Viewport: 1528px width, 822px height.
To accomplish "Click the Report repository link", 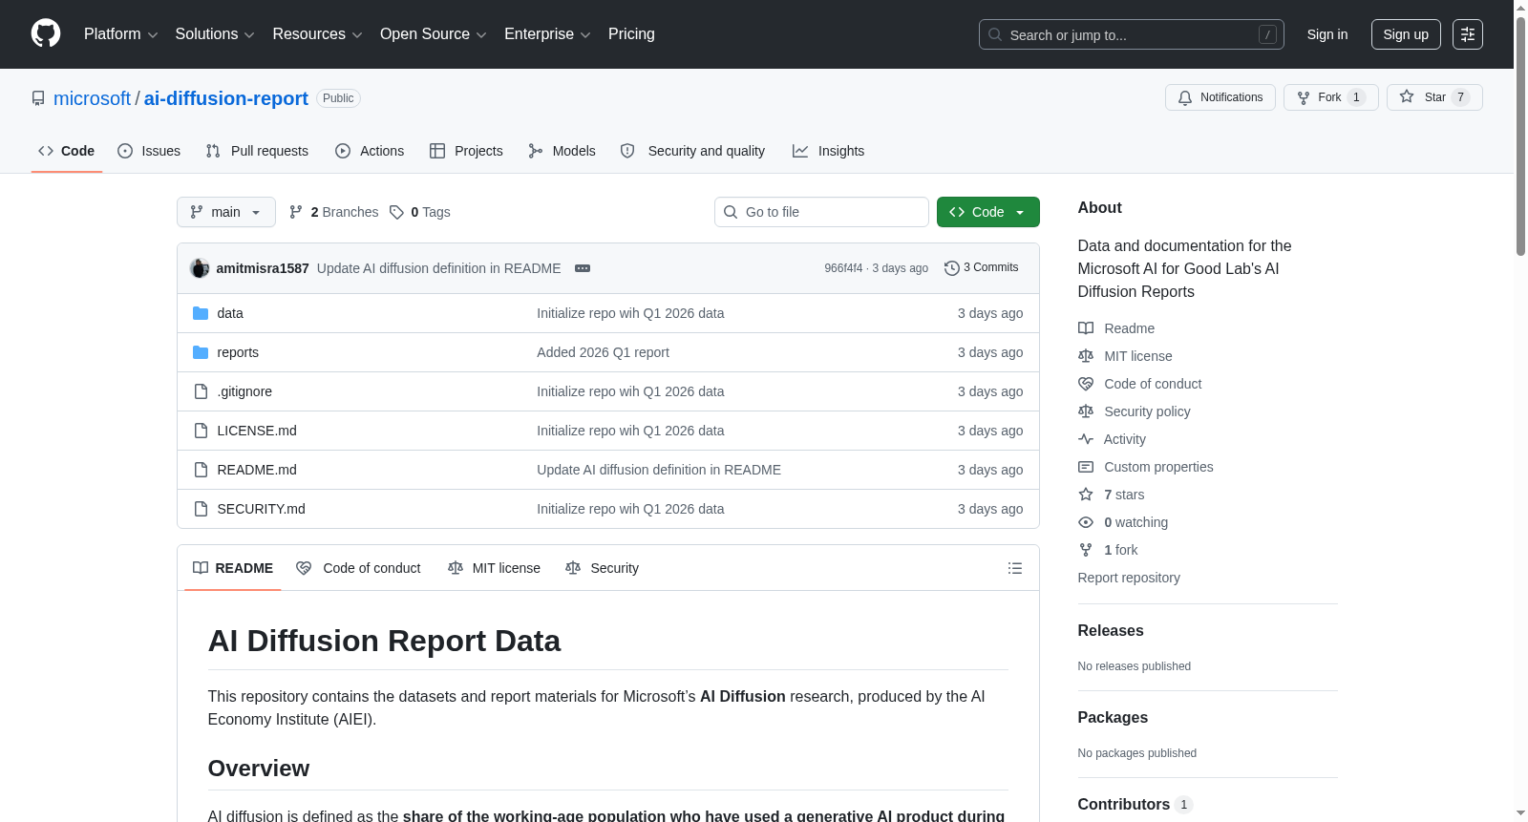I will coord(1129,578).
